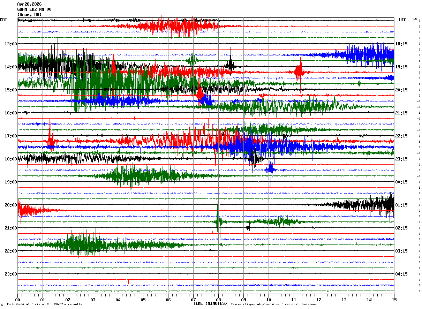Select the 15:00 CDT time label

point(11,90)
